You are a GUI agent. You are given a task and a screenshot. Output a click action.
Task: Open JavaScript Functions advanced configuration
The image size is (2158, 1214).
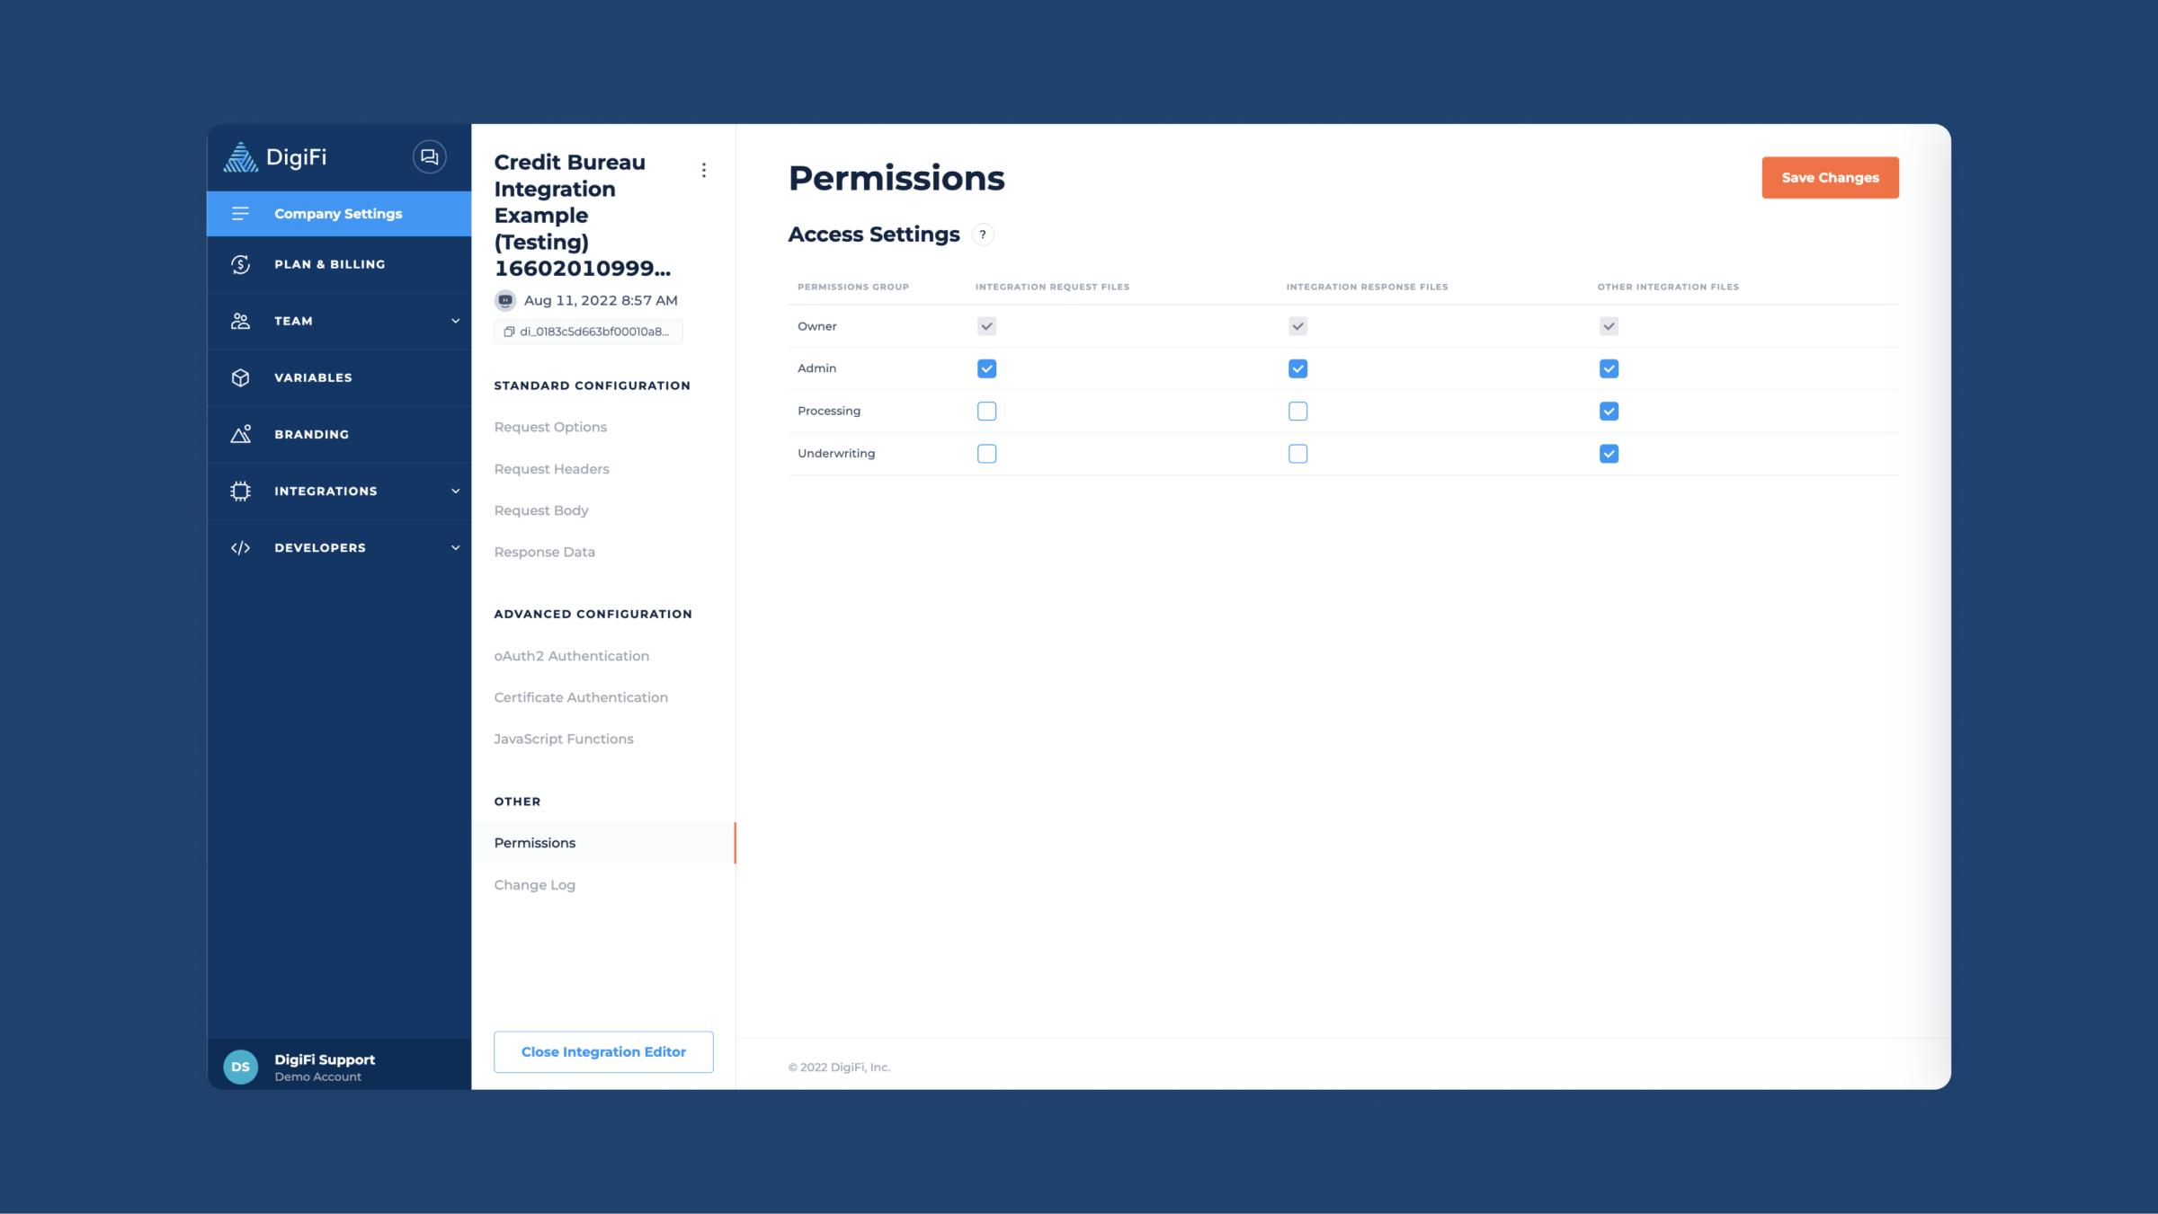pos(563,739)
